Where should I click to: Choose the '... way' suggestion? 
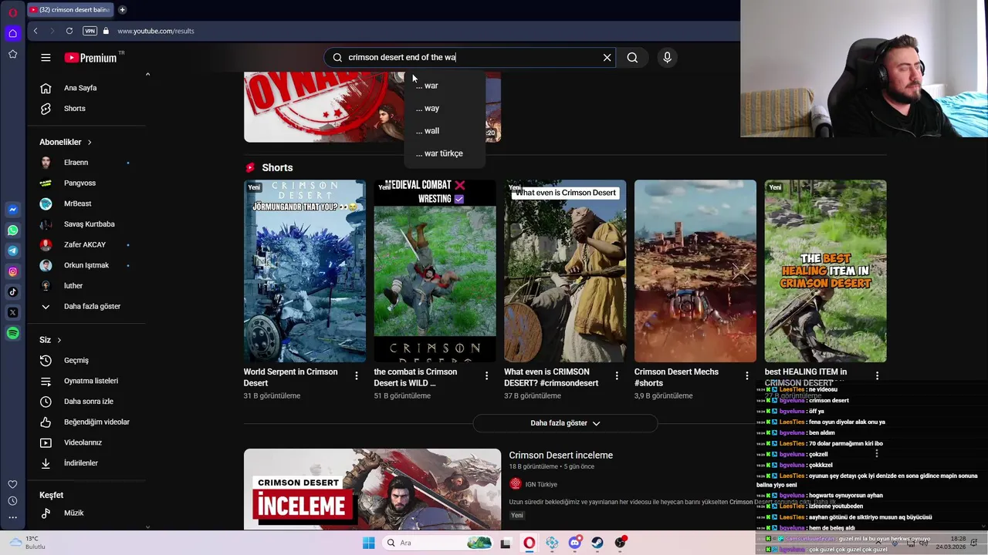(445, 108)
